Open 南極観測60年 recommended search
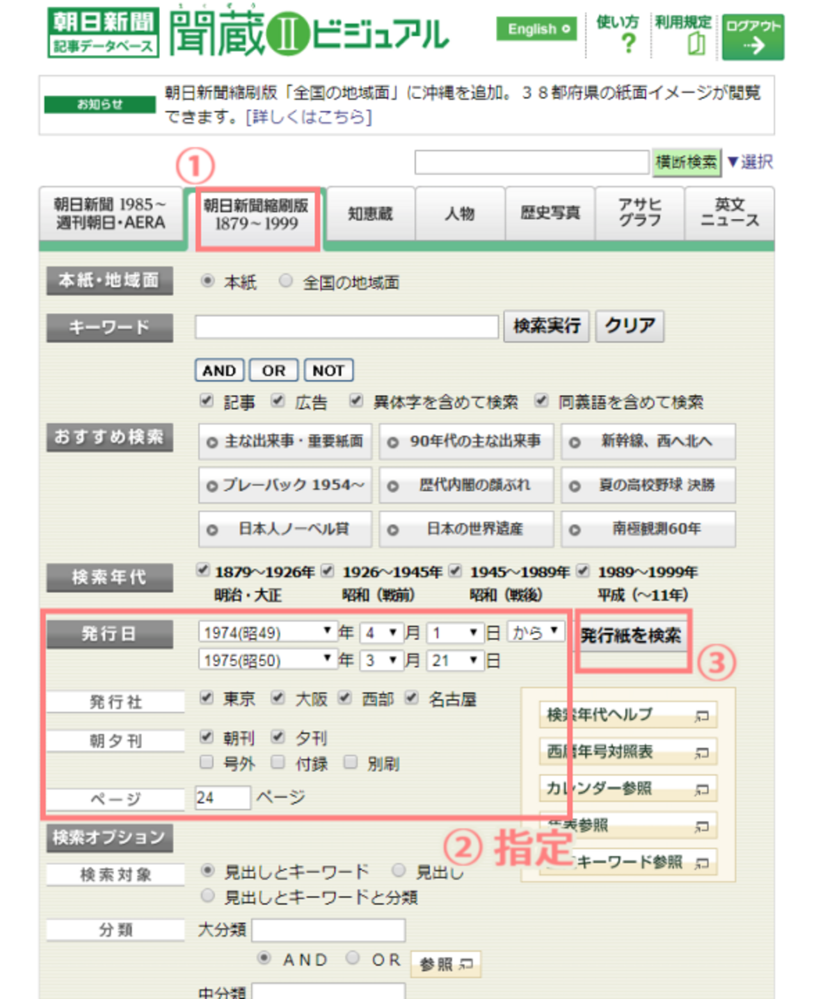The height and width of the screenshot is (999, 832). pyautogui.click(x=648, y=529)
